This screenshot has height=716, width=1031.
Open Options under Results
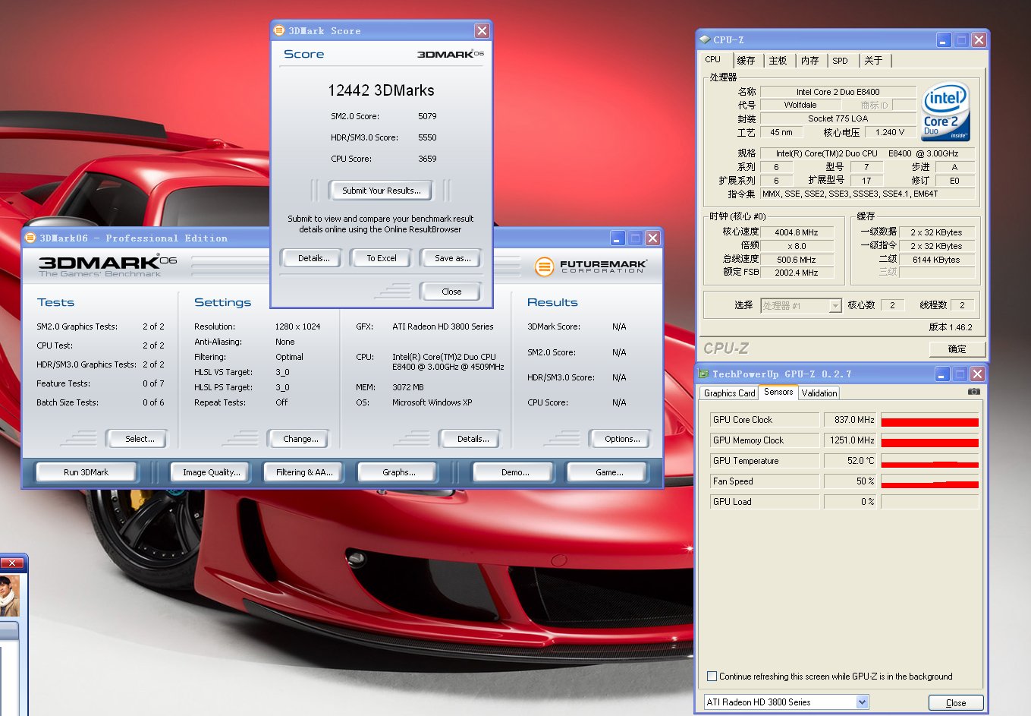point(622,439)
